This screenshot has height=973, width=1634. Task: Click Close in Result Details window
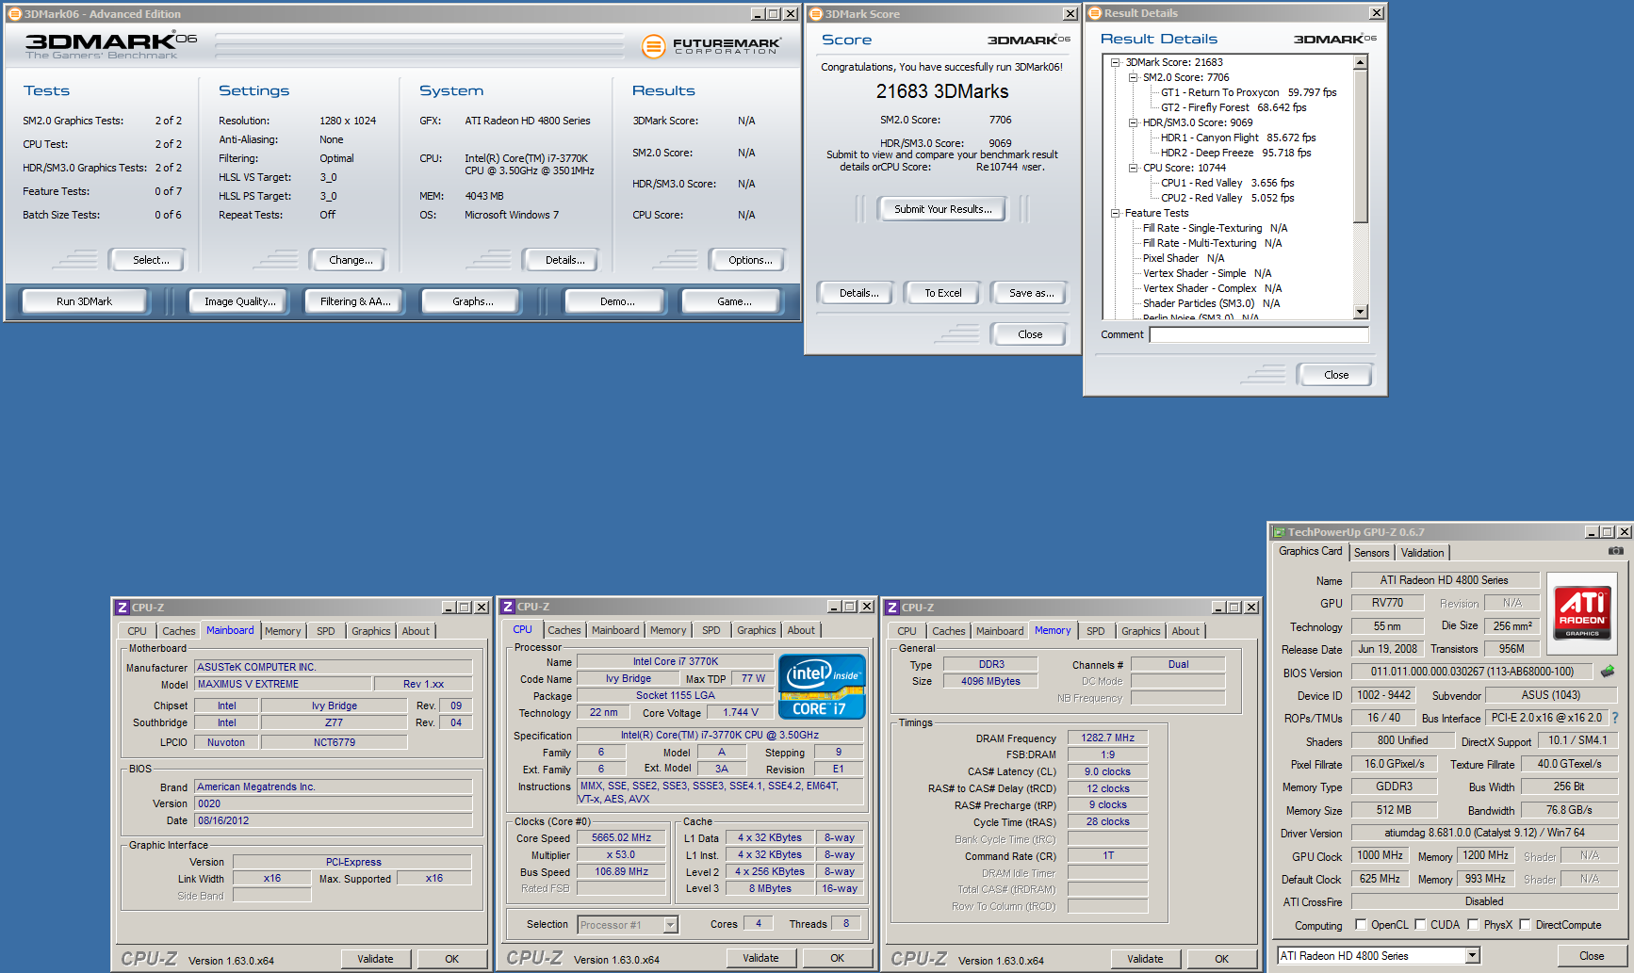click(1335, 375)
